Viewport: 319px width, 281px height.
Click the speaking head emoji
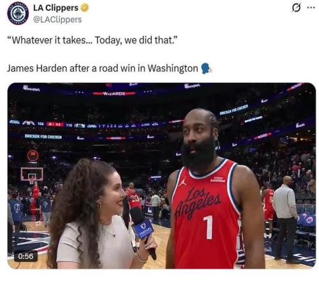206,68
